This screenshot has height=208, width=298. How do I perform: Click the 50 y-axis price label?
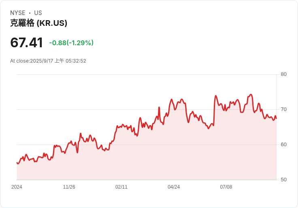283,180
